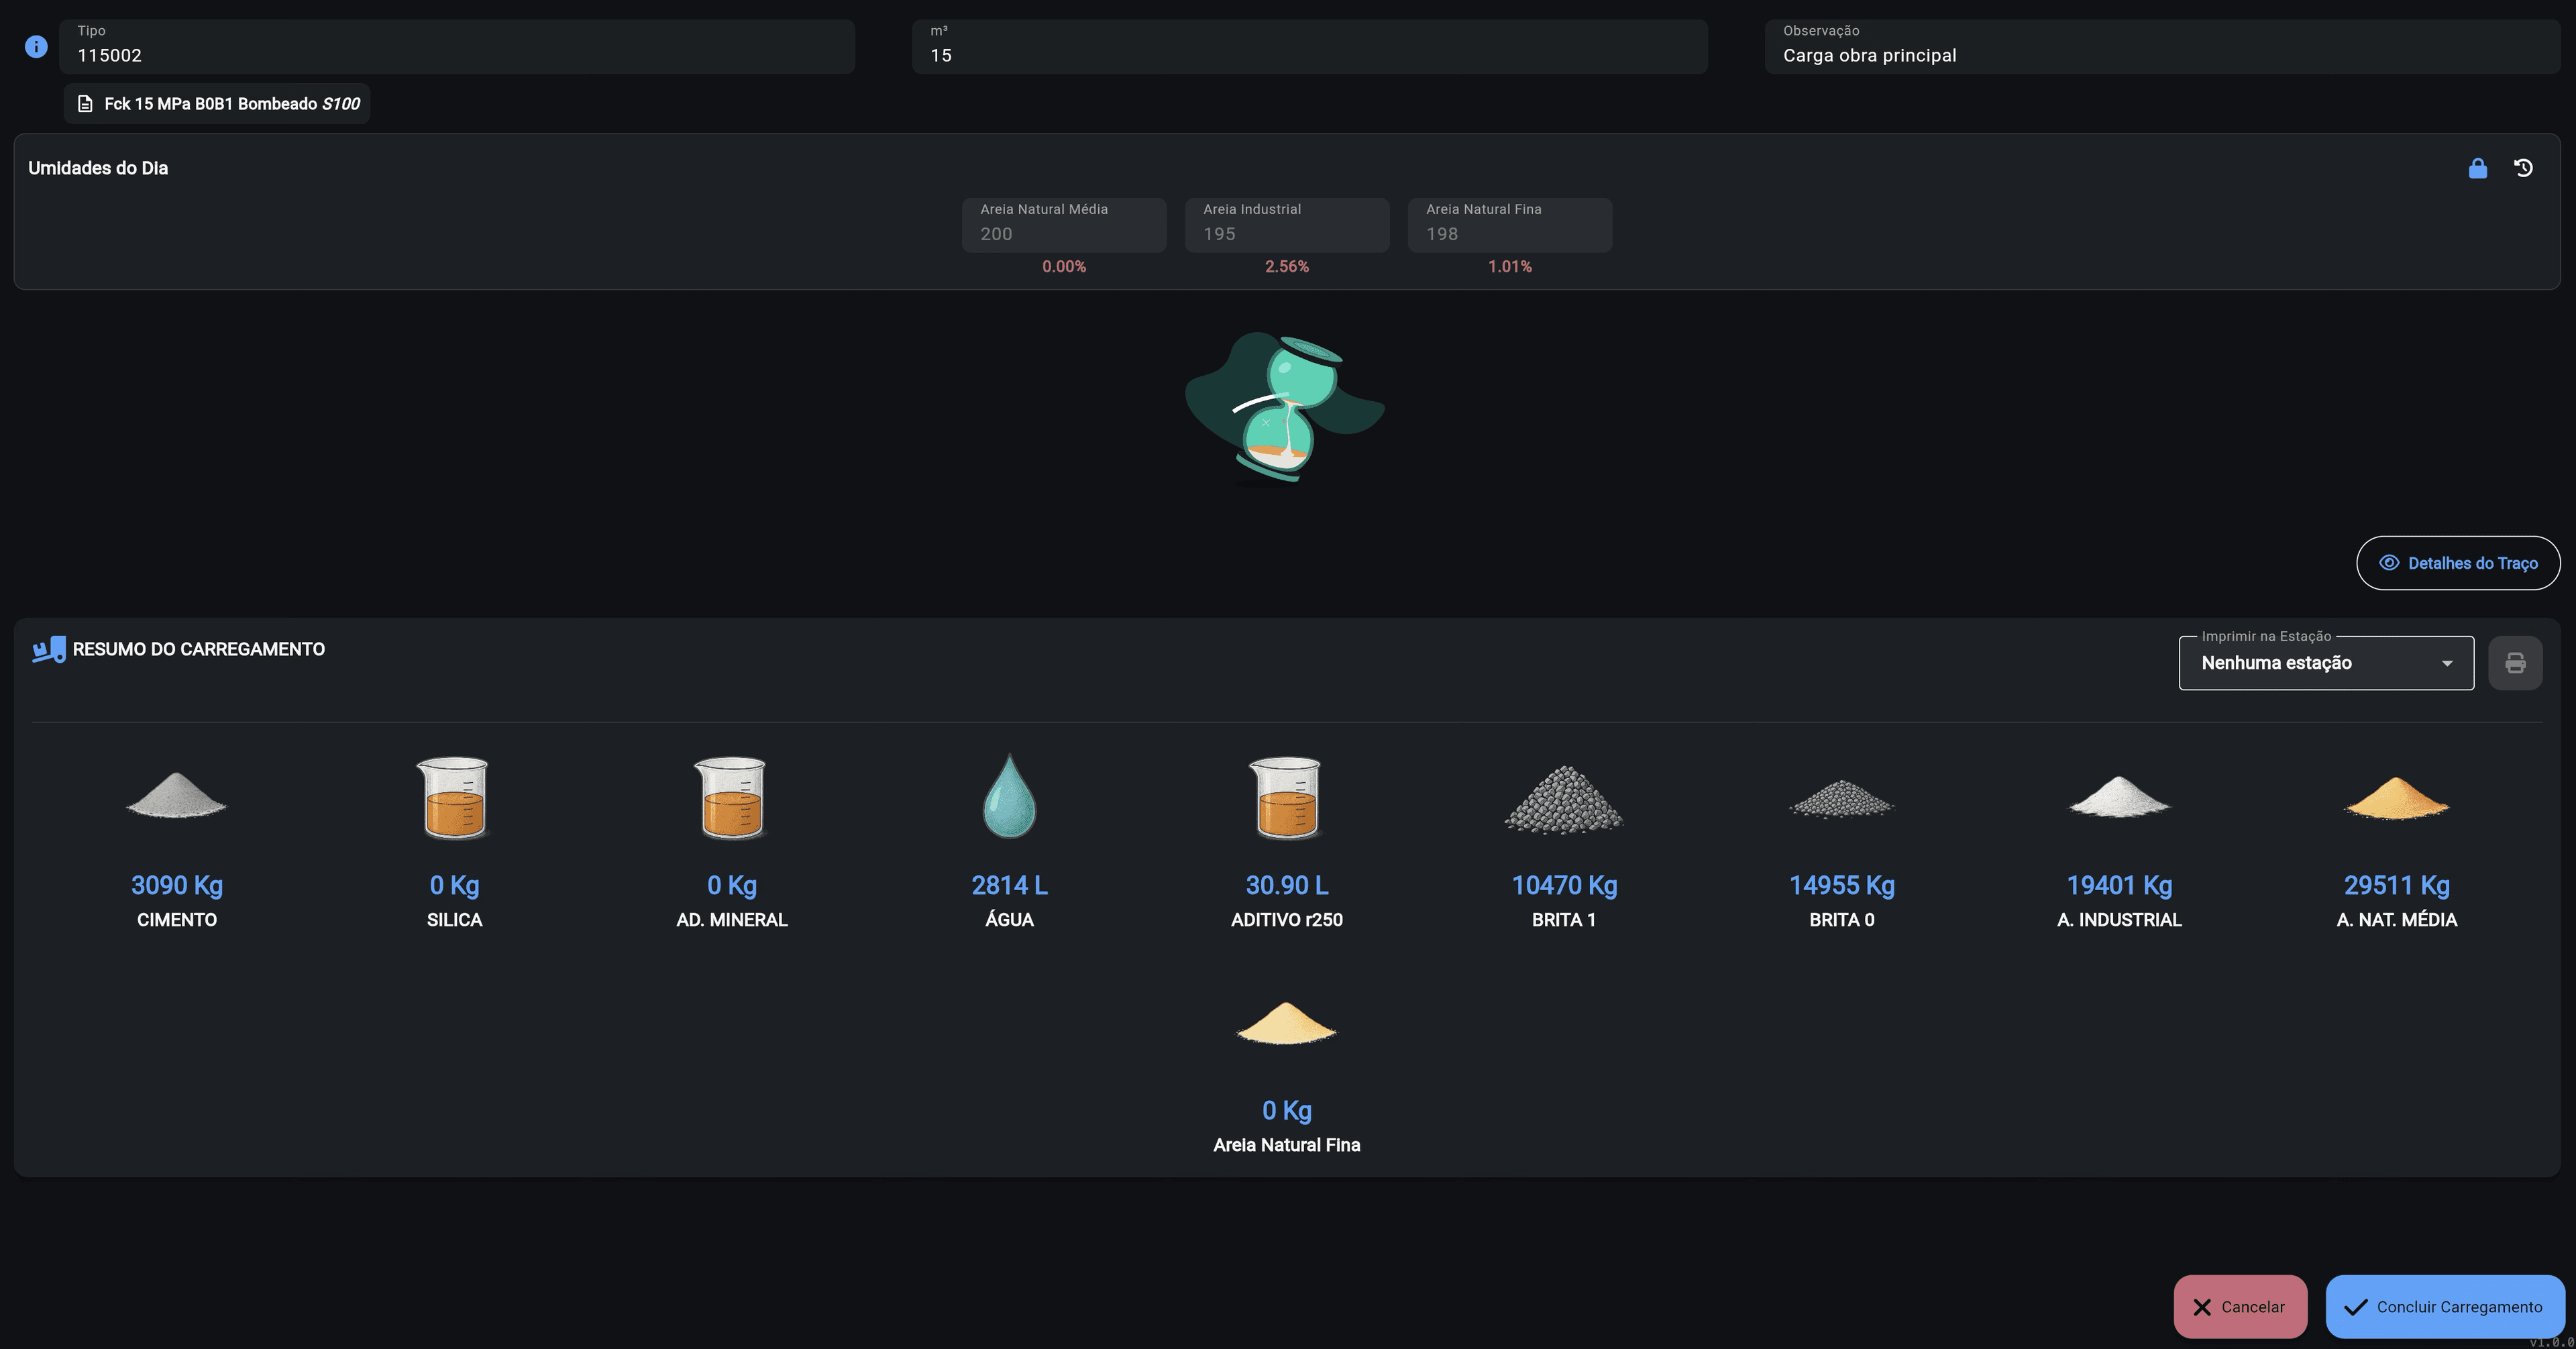Screen dimensions: 2576x1349
Task: Click the Fck 15 MPa B0B1 Bombeado chip
Action: [x=217, y=104]
